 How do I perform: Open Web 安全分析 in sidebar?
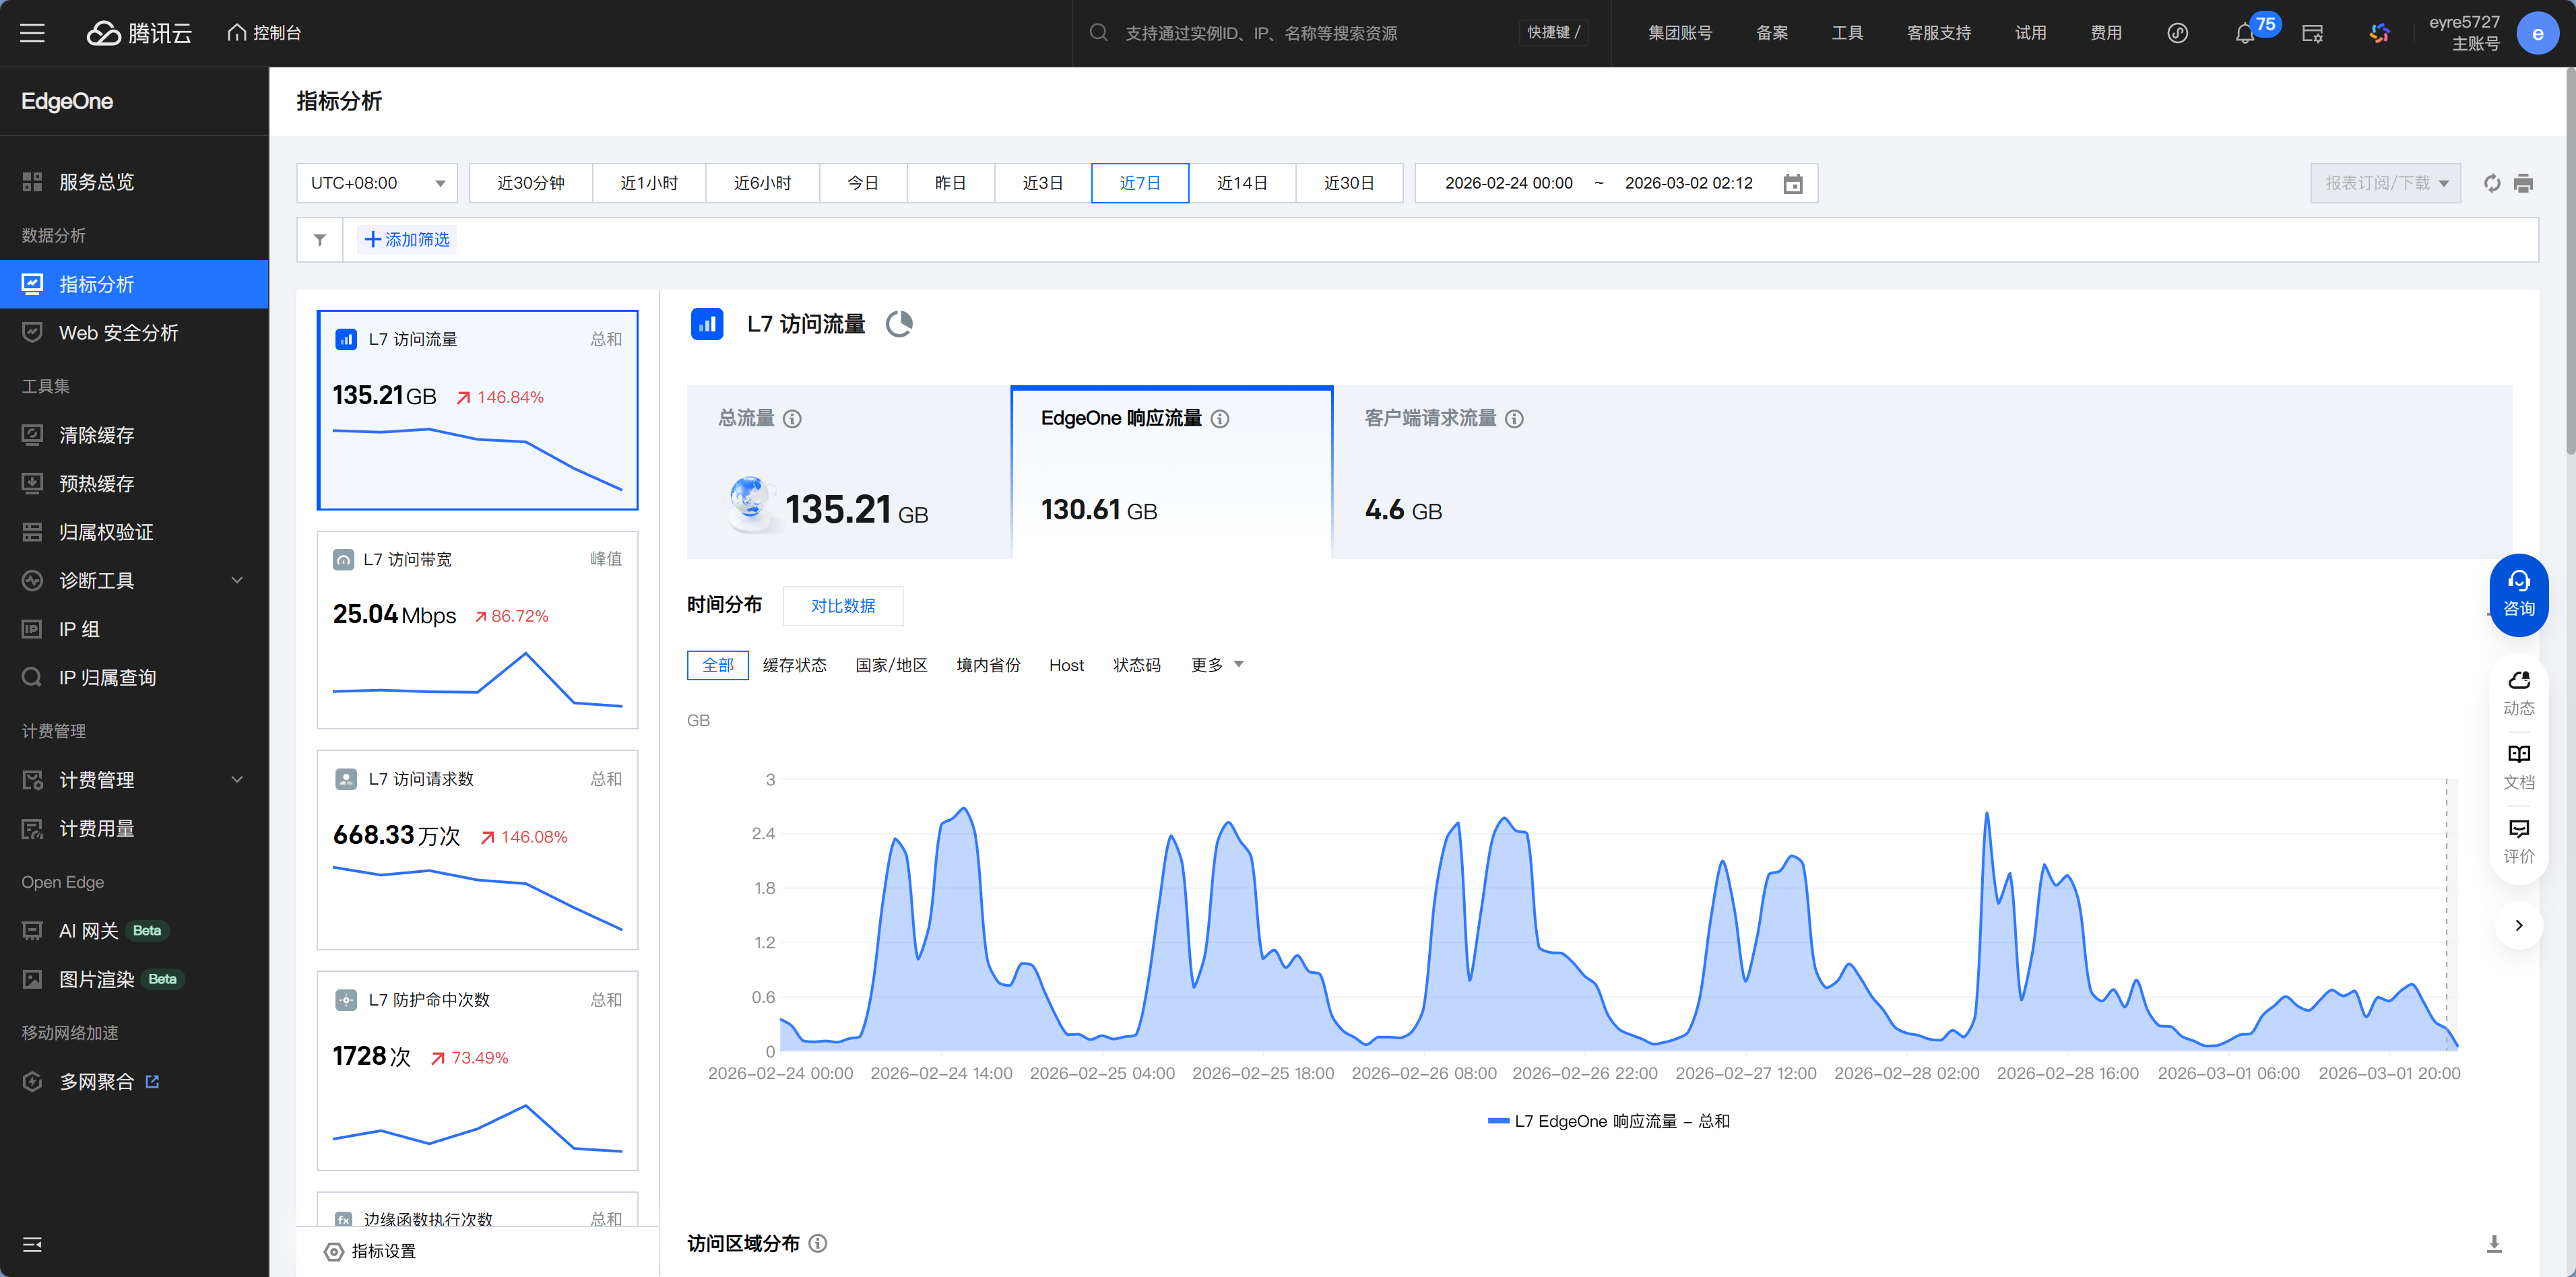(x=118, y=333)
